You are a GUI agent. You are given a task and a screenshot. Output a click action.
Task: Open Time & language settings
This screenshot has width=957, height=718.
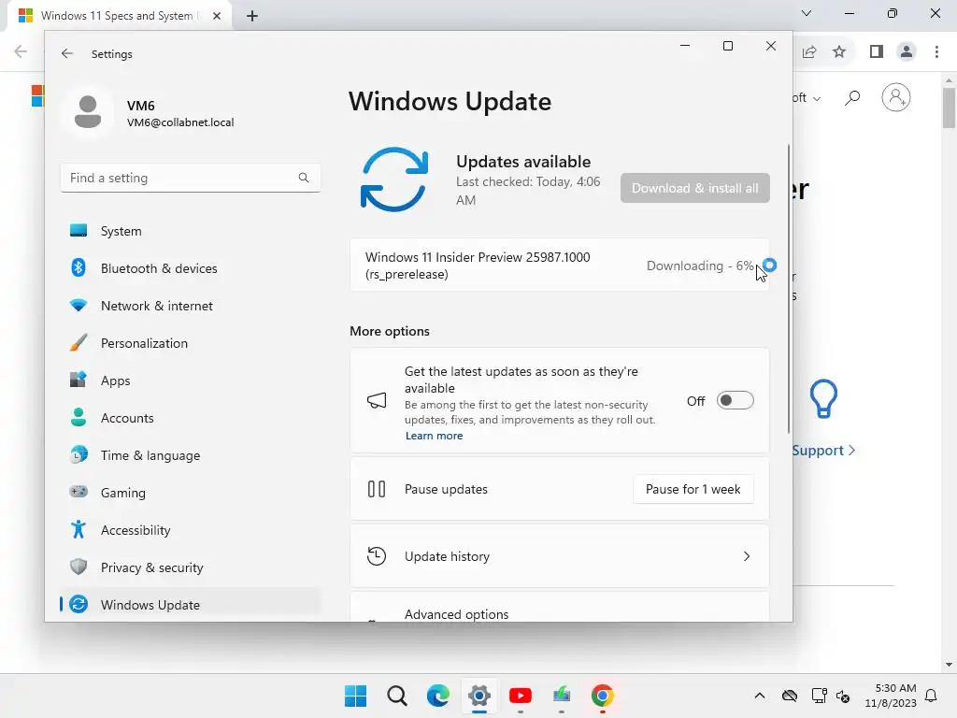tap(190, 455)
